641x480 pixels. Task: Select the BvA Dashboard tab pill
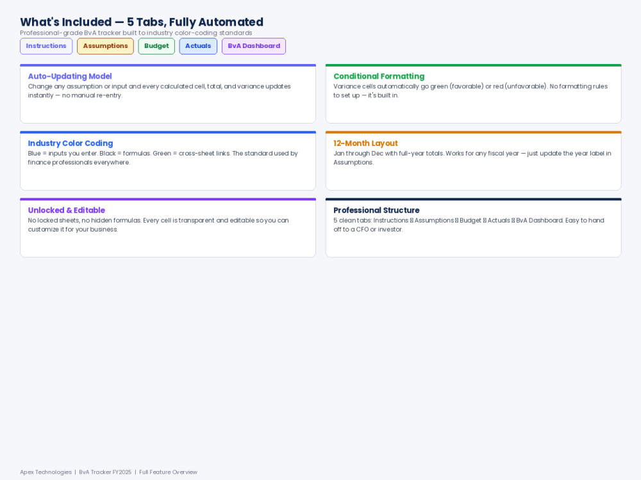pyautogui.click(x=254, y=46)
